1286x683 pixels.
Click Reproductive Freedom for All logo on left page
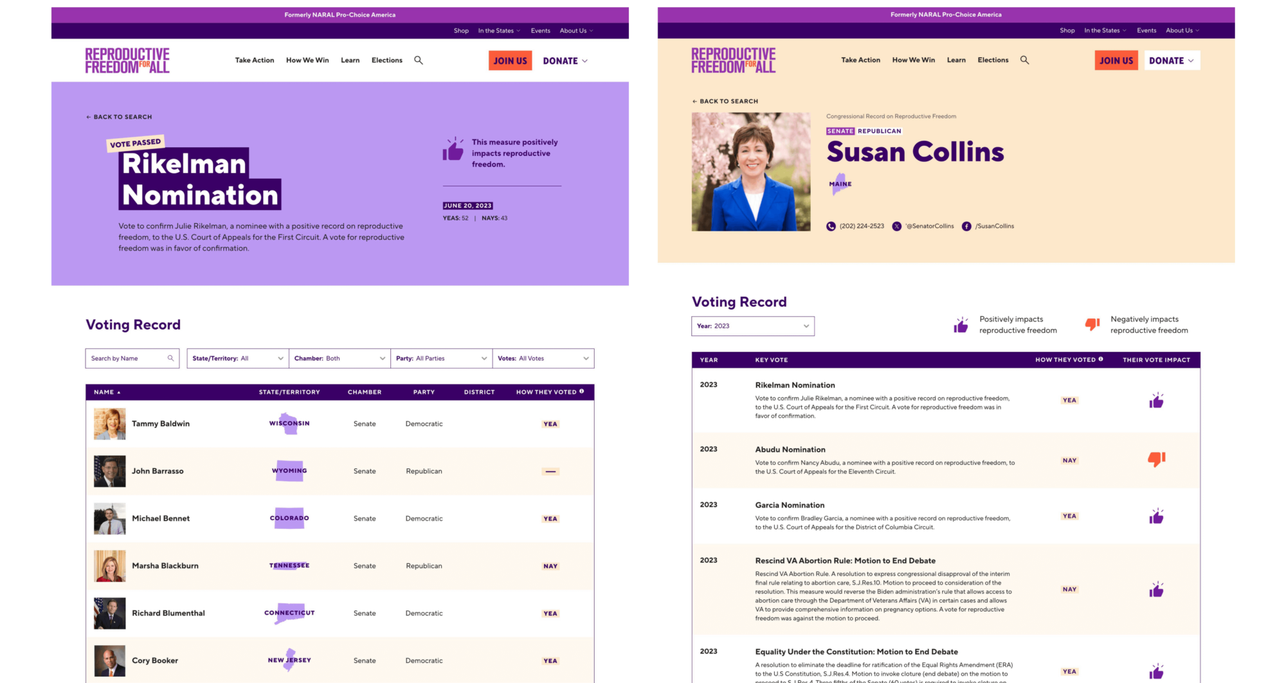127,60
